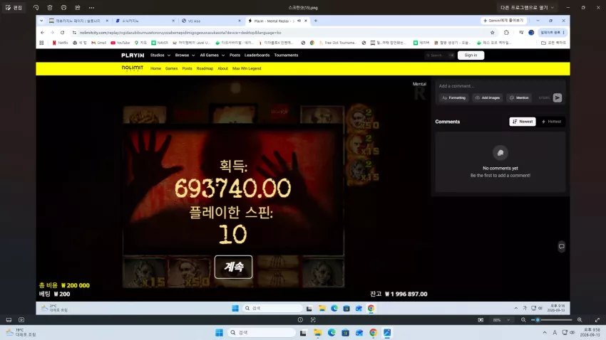Print the image using the printer icon
Image resolution: width=606 pixels, height=340 pixels.
pyautogui.click(x=63, y=7)
